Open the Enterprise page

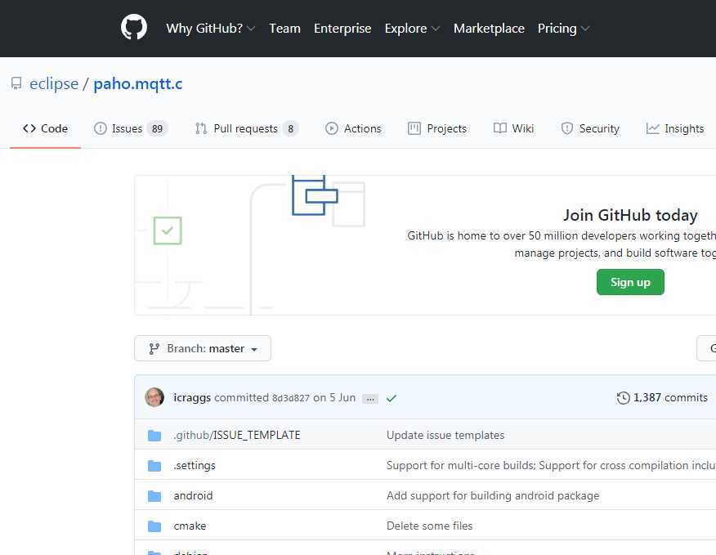342,29
